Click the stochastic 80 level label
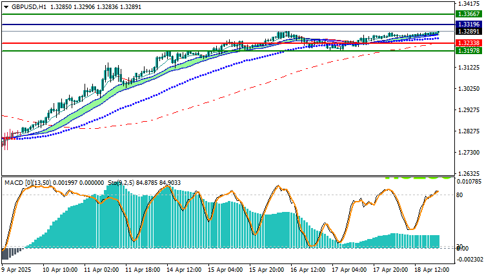Screen dimensions: 484x277 click(459, 195)
